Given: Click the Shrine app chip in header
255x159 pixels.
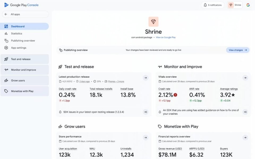Looking at the screenshot, I should tap(235, 5).
